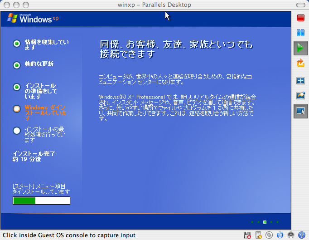The height and width of the screenshot is (240, 309).
Task: Click the Windows XP logo
Action: tap(34, 19)
